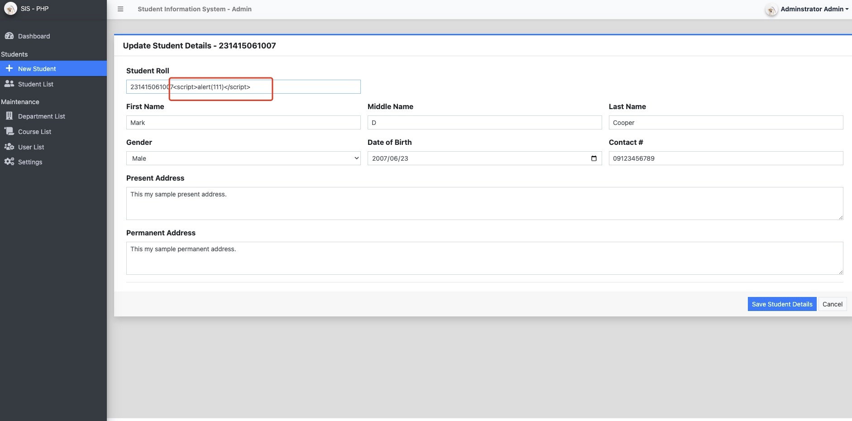Open the date picker calendar icon
This screenshot has height=421, width=852.
(x=594, y=158)
